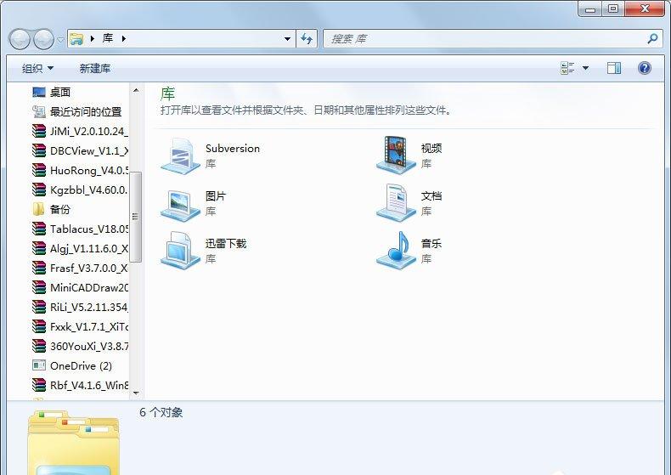Viewport: 671px width, 475px height.
Task: Open the 迅雷下载 library
Action: click(204, 251)
